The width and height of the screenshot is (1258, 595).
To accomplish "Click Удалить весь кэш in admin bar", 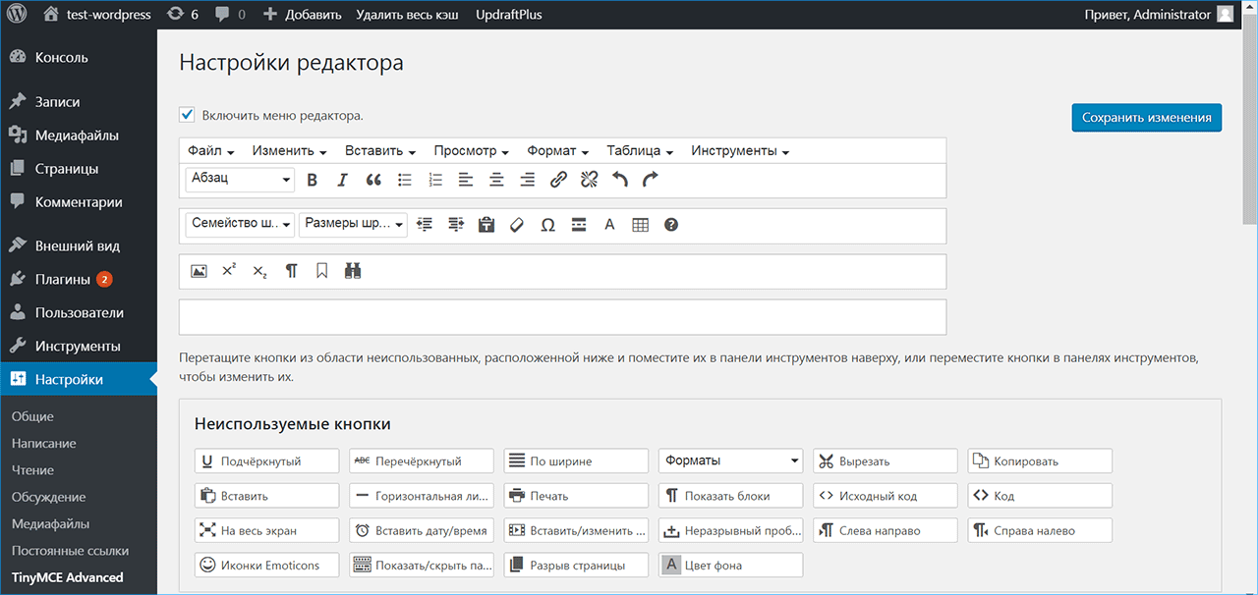I will coord(406,15).
